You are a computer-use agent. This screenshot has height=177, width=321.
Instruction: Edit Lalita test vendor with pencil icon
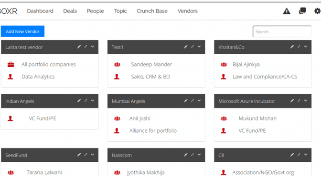79,47
